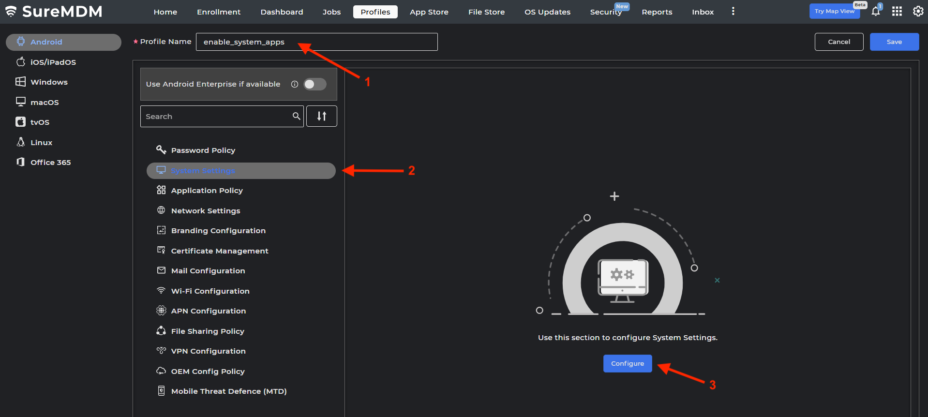The width and height of the screenshot is (928, 417).
Task: Cancel profile creation
Action: [x=838, y=42]
